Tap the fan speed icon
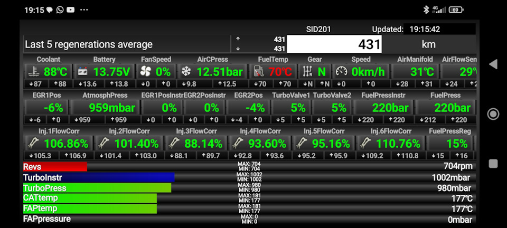Image resolution: width=507 pixels, height=228 pixels. point(145,72)
